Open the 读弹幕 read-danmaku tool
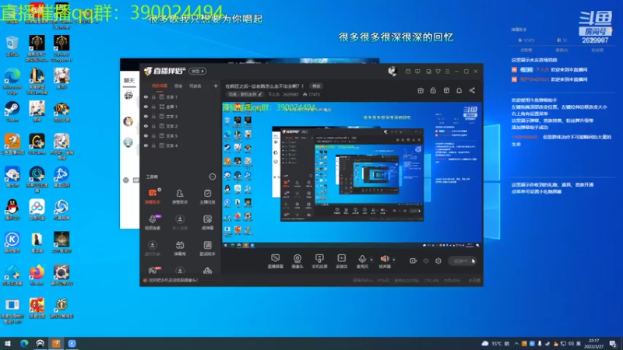The width and height of the screenshot is (623, 350). [x=207, y=222]
